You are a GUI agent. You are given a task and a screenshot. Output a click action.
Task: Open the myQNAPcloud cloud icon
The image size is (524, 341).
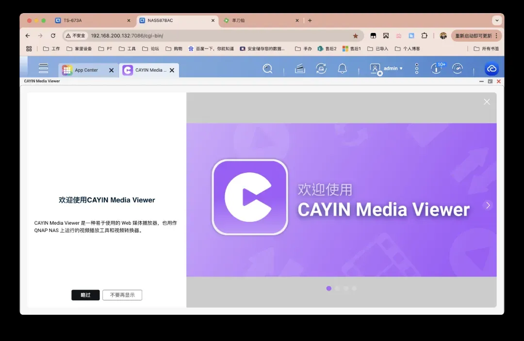click(x=491, y=69)
